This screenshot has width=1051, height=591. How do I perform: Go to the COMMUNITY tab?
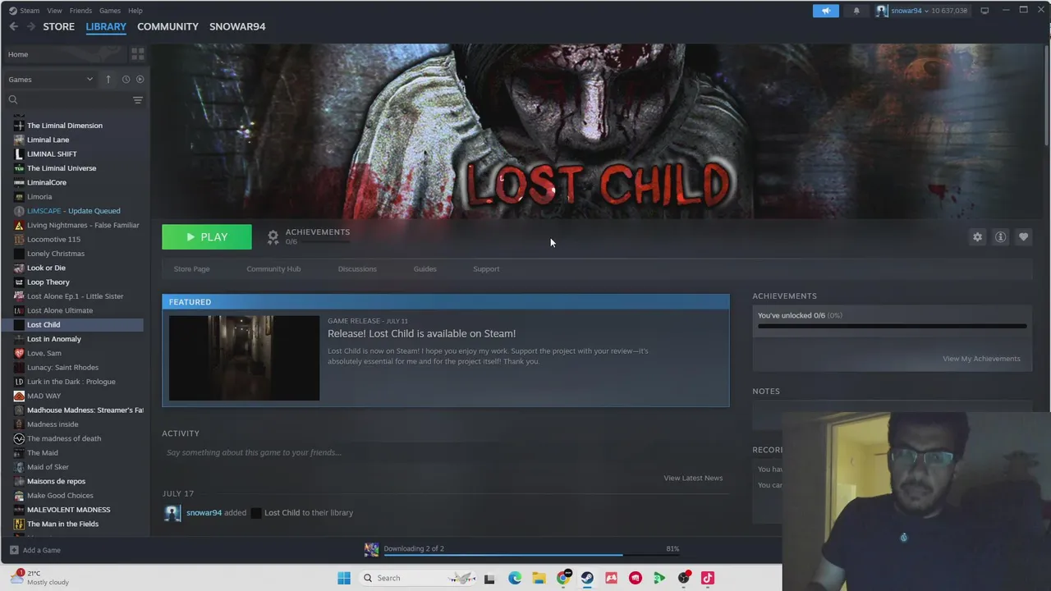tap(168, 26)
